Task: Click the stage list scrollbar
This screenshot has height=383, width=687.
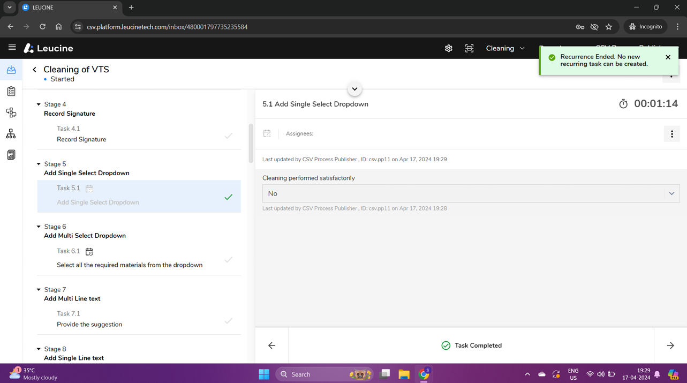Action: point(251,143)
